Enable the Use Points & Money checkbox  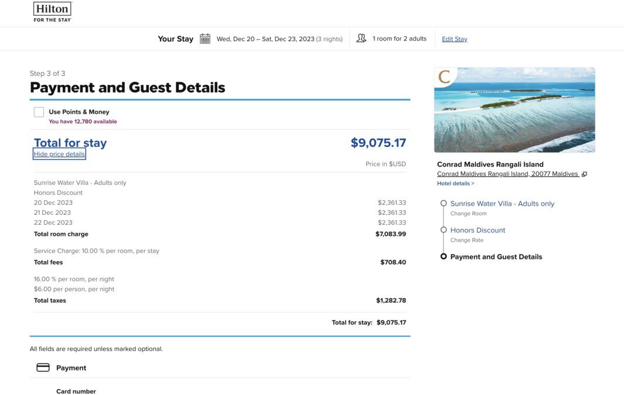click(x=39, y=112)
